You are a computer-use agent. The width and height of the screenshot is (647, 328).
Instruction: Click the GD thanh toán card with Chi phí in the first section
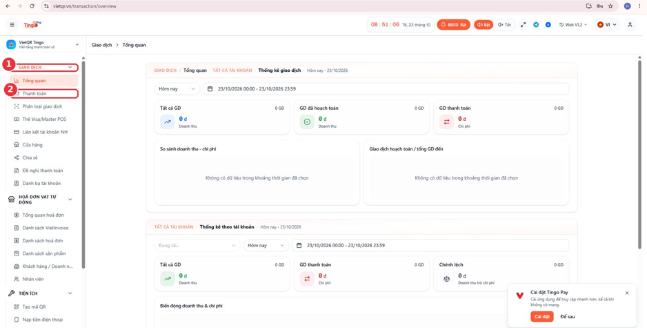(x=501, y=117)
